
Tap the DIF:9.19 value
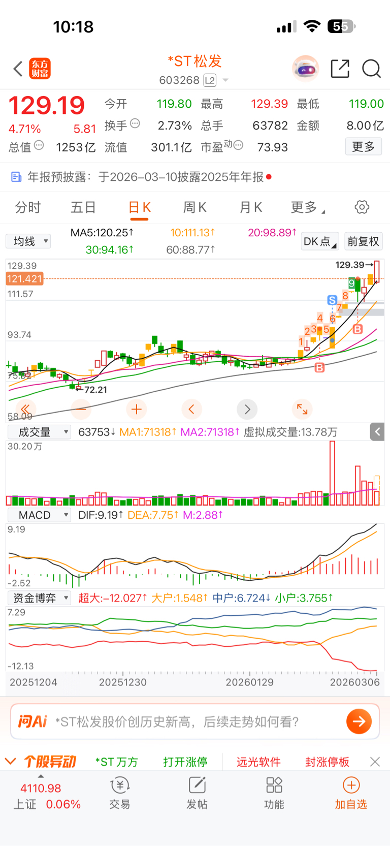[101, 515]
